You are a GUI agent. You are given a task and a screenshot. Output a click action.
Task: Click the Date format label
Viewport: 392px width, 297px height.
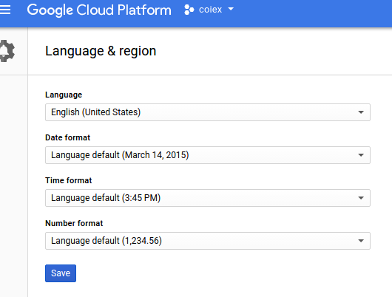point(68,137)
